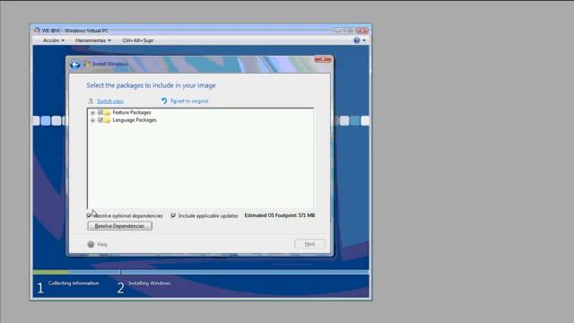This screenshot has height=323, width=574.
Task: Click the installation progress bar
Action: pyautogui.click(x=201, y=272)
